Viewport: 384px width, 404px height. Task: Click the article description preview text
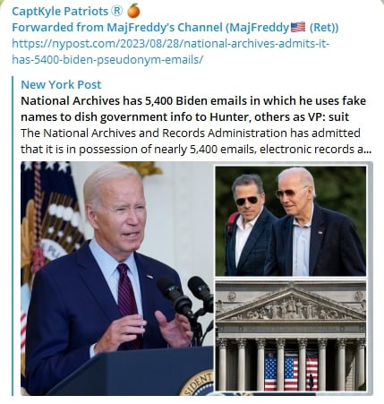pyautogui.click(x=196, y=141)
